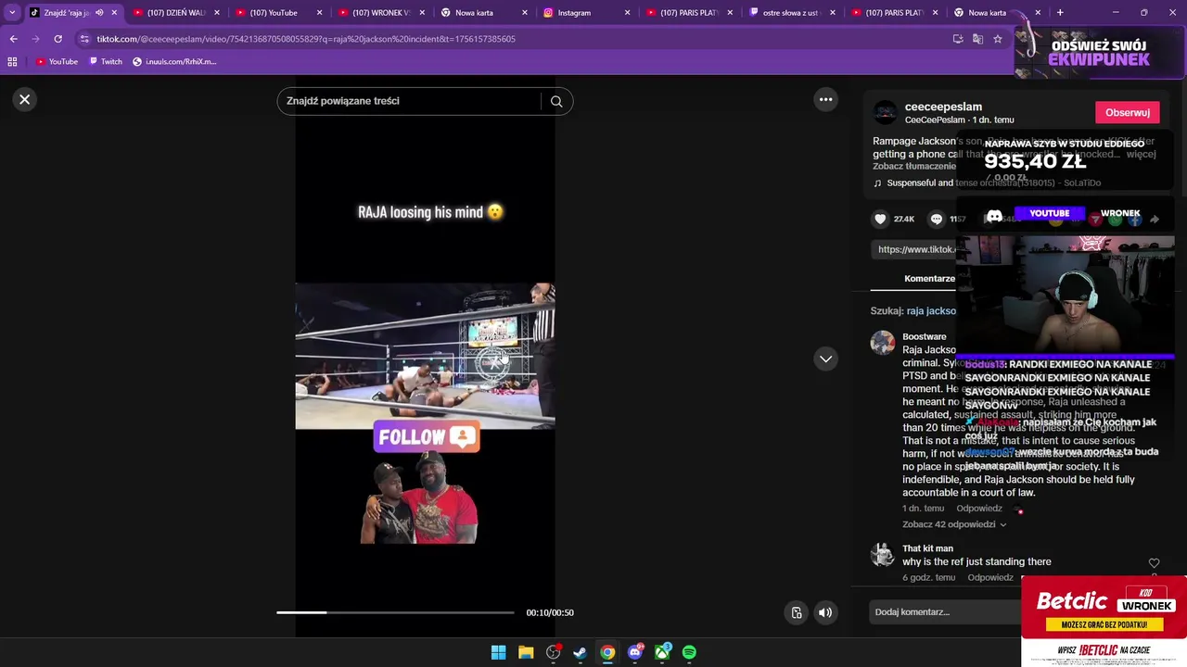Click the 00:10/00:50 time display
This screenshot has width=1187, height=667.
[550, 612]
